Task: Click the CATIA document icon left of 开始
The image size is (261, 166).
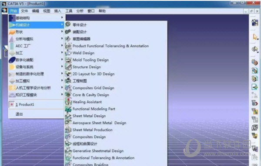Action: (x=4, y=11)
